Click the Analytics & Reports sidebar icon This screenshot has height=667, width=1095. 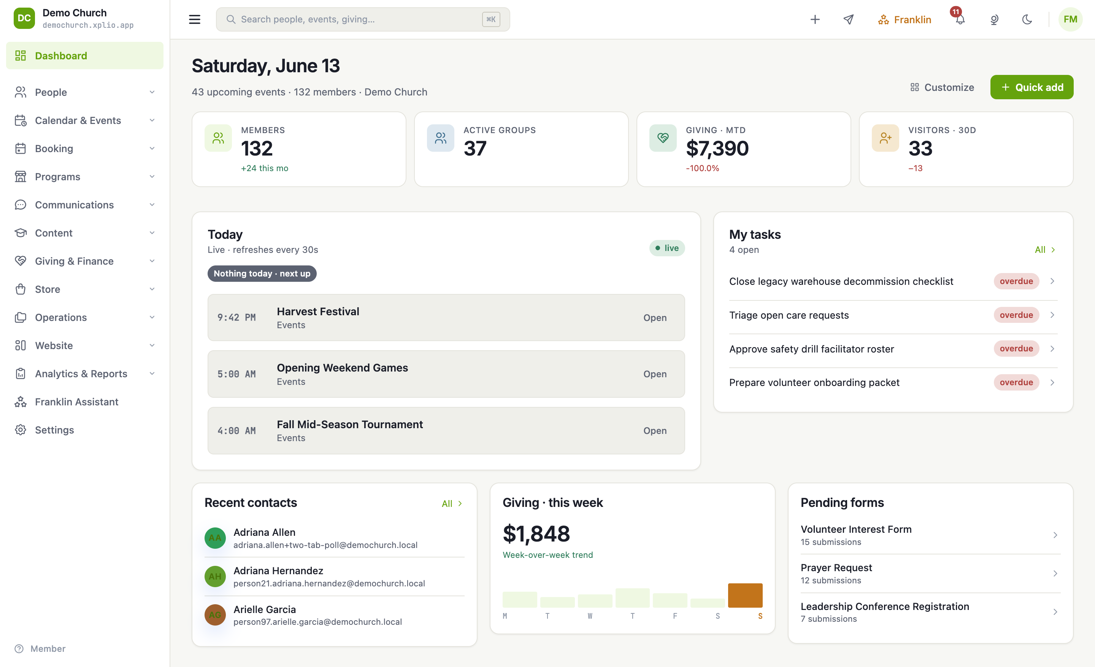tap(21, 373)
